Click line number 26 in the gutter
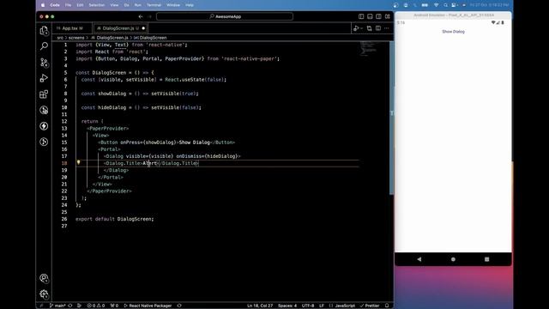This screenshot has width=549, height=309. tap(64, 219)
